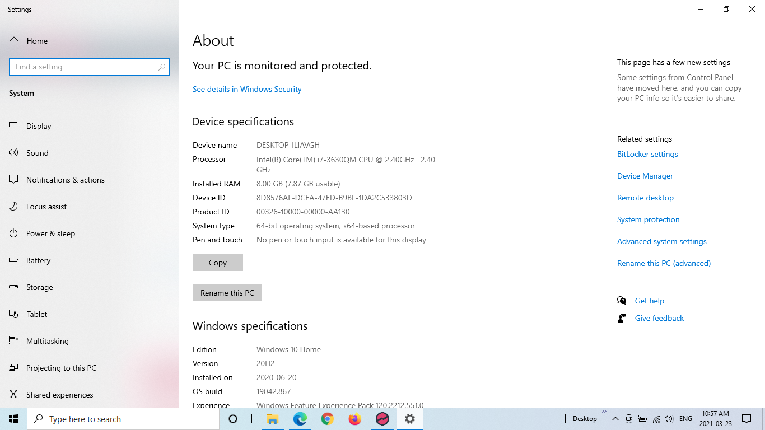Viewport: 765px width, 430px height.
Task: Open the Windows Start menu
Action: 13,419
